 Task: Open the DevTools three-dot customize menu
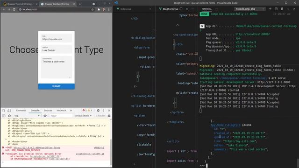[x=104, y=110]
